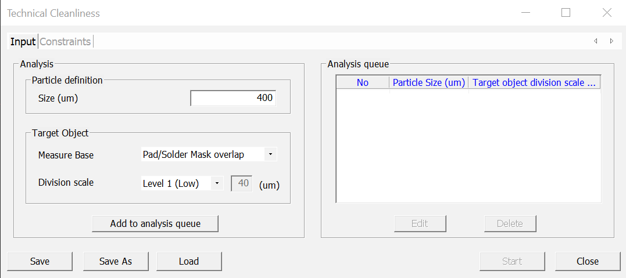Load a saved analysis configuration
This screenshot has width=626, height=278.
189,261
